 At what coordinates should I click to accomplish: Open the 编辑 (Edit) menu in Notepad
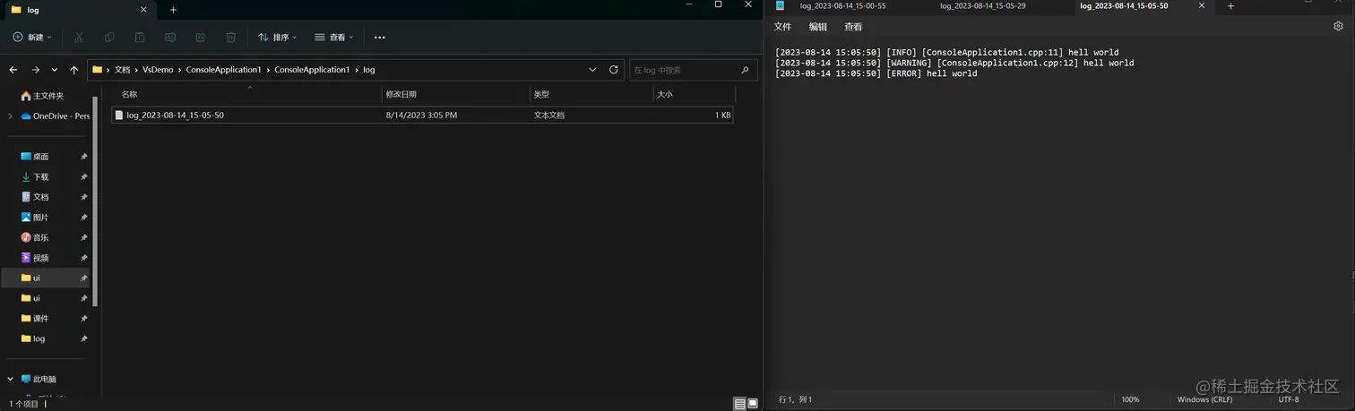[818, 27]
